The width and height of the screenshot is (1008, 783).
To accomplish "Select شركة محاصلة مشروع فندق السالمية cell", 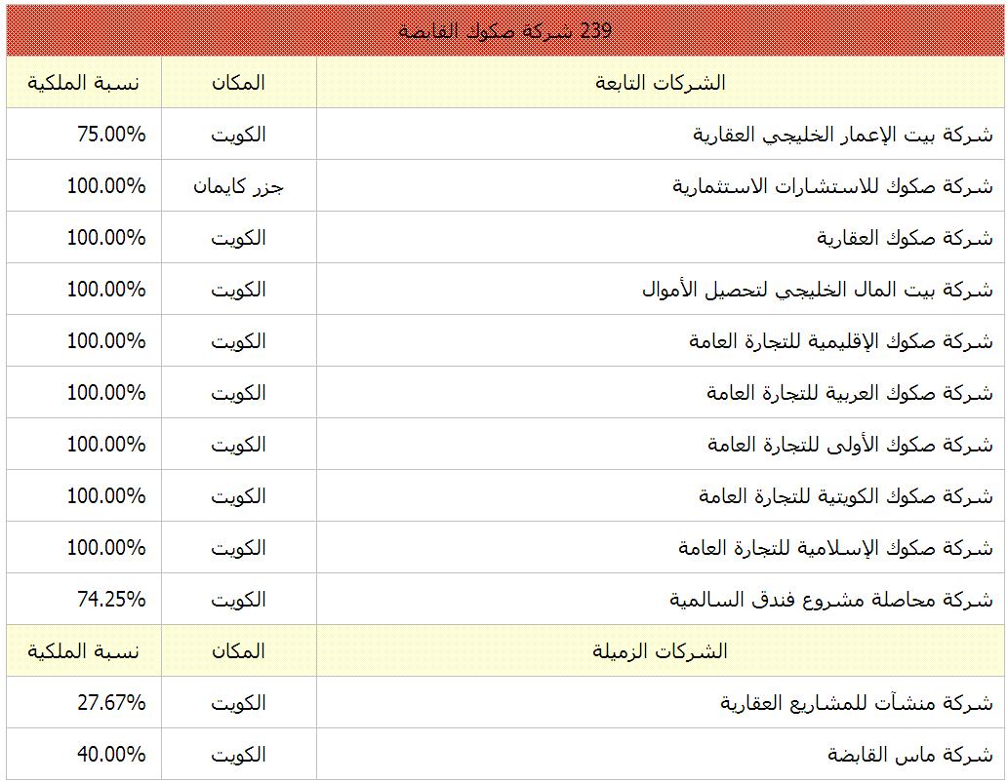I will point(830,600).
